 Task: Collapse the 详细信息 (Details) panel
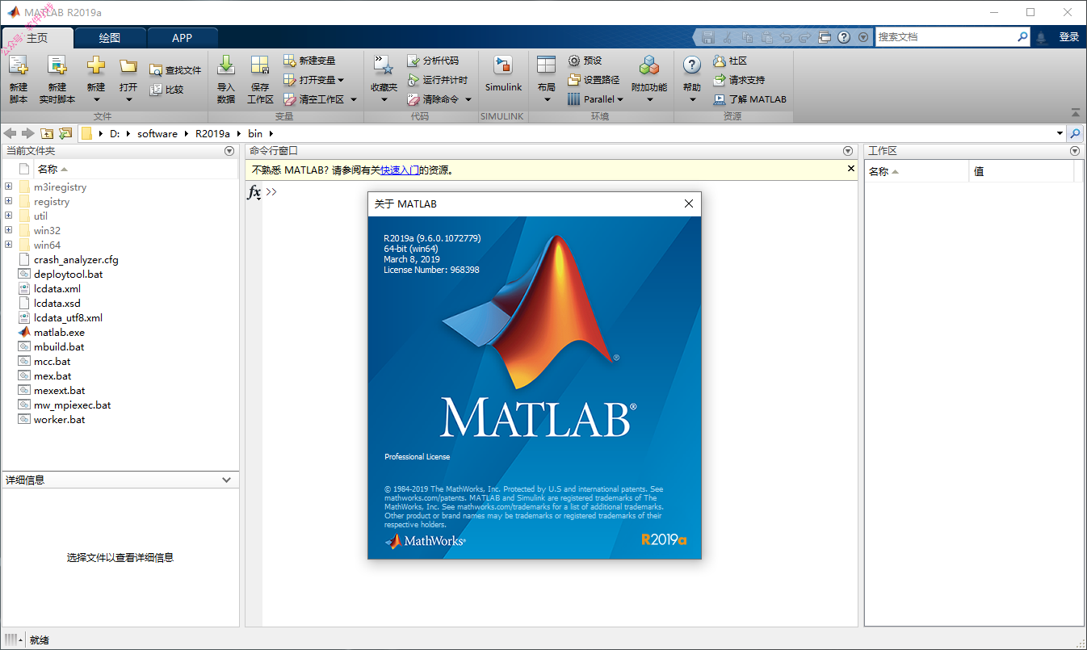coord(227,480)
